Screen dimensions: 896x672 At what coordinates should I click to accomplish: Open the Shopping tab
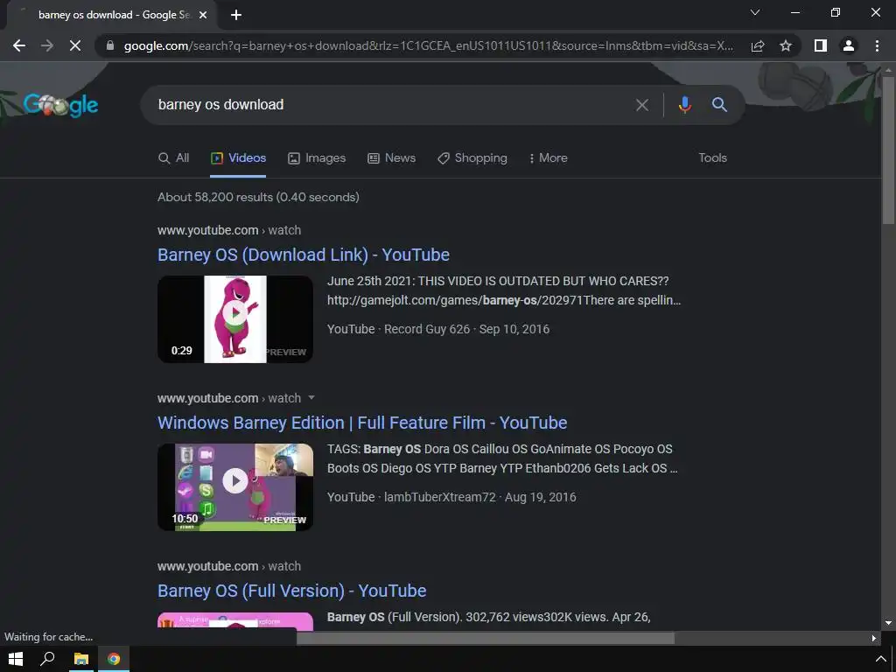pyautogui.click(x=472, y=157)
